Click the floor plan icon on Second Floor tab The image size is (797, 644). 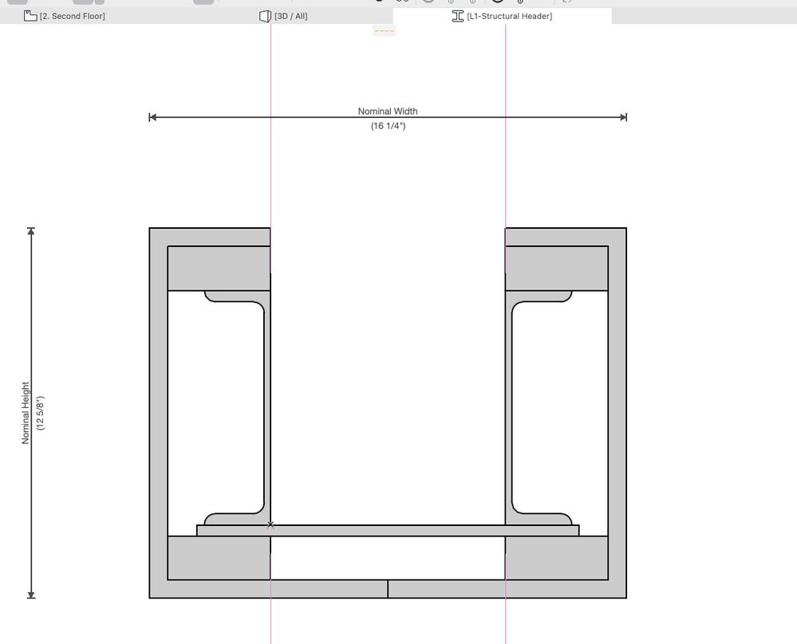tap(31, 14)
